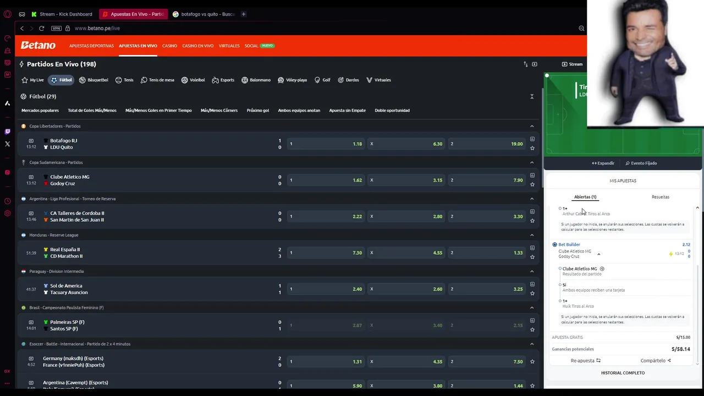
Task: Click the video filter icon beside sort arrows
Action: (x=535, y=64)
